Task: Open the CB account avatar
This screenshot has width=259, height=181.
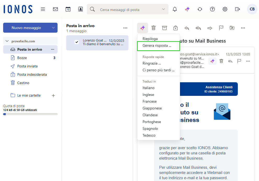Action: pos(252,9)
